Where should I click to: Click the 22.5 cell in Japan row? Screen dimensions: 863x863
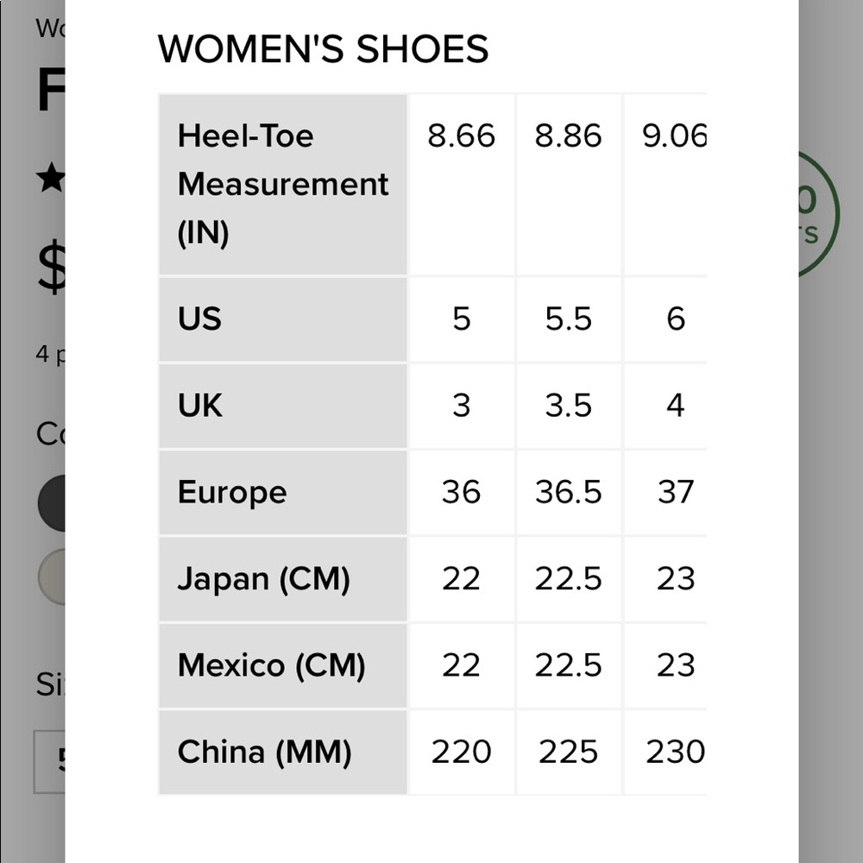click(x=568, y=579)
